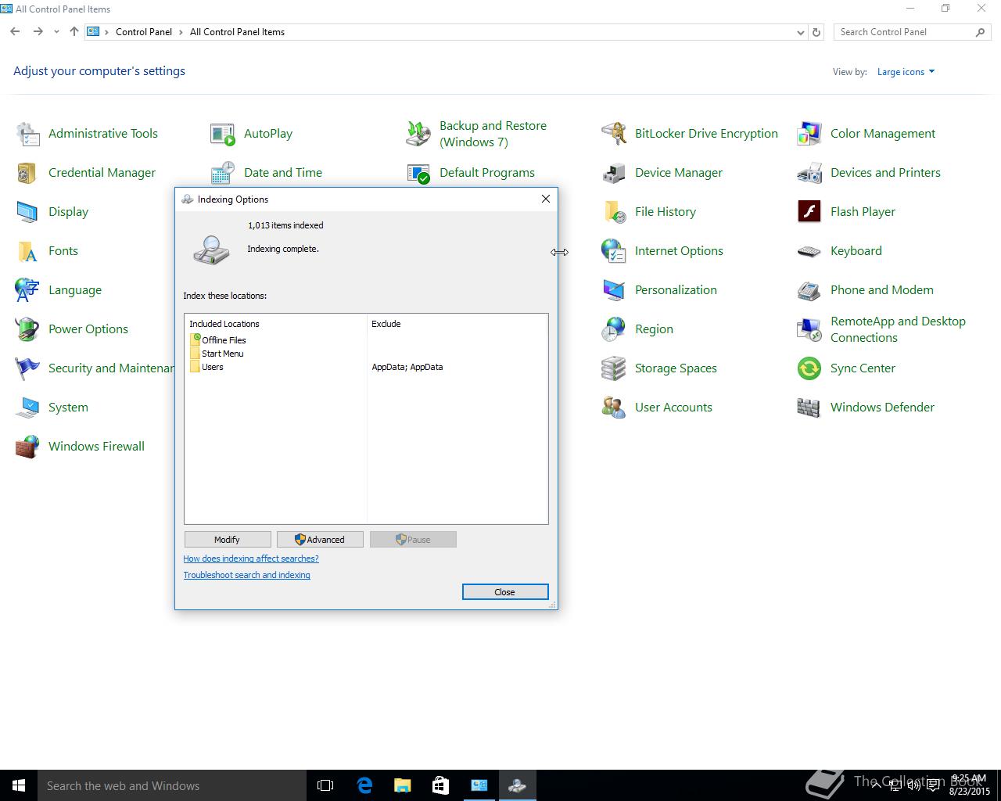Open File History icon
Viewport: 1001px width, 801px height.
[x=614, y=212]
